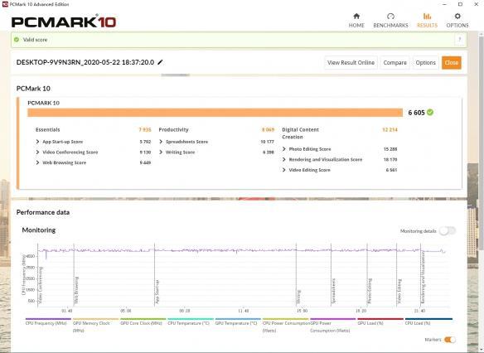Screen dimensions: 484x353
Task: Click the Performance data heading
Action: click(x=43, y=212)
